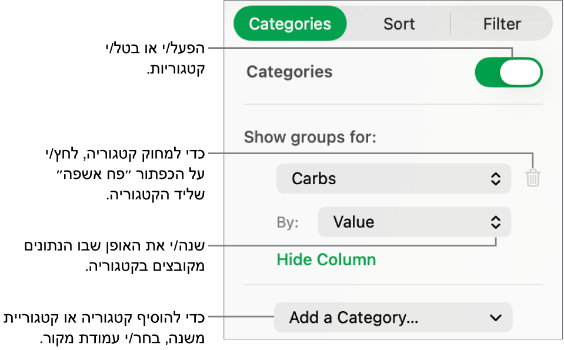This screenshot has height=350, width=564.
Task: Click the up-down arrows on Value popup
Action: coord(496,222)
